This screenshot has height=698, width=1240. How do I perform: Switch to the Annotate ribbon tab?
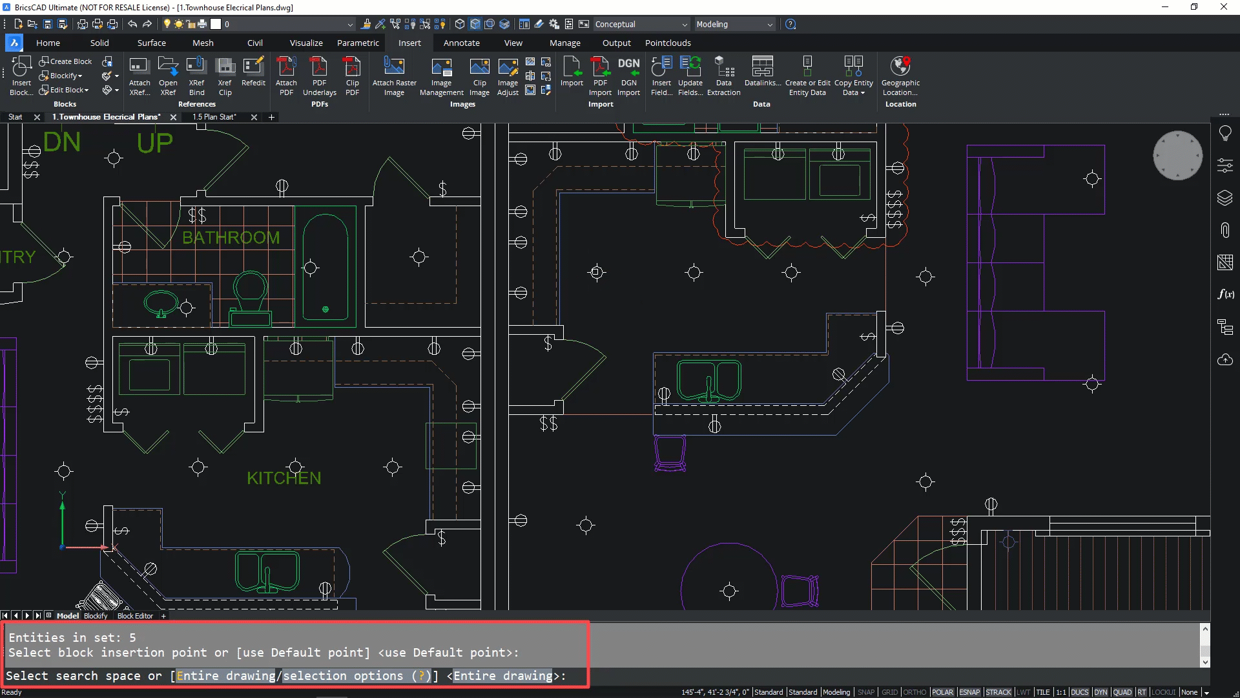(x=461, y=43)
